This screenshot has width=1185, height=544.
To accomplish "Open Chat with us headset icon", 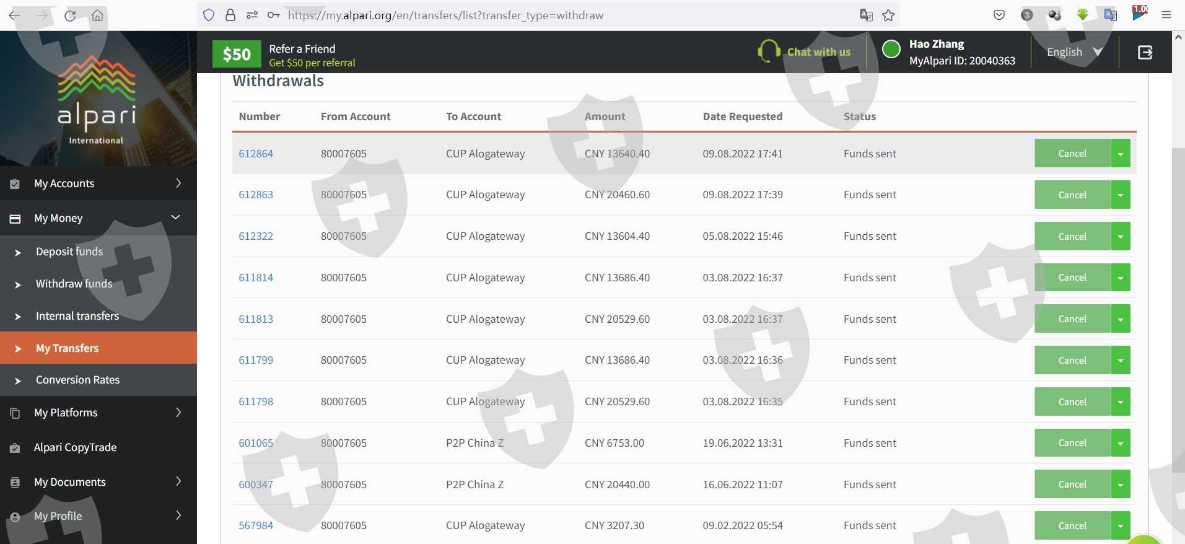I will click(x=769, y=51).
